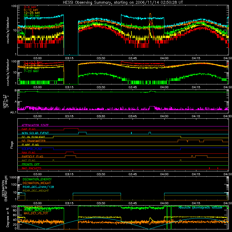Select the DECIMATION_ENERGY legend label
The width and height of the screenshot is (232, 232).
[37, 179]
